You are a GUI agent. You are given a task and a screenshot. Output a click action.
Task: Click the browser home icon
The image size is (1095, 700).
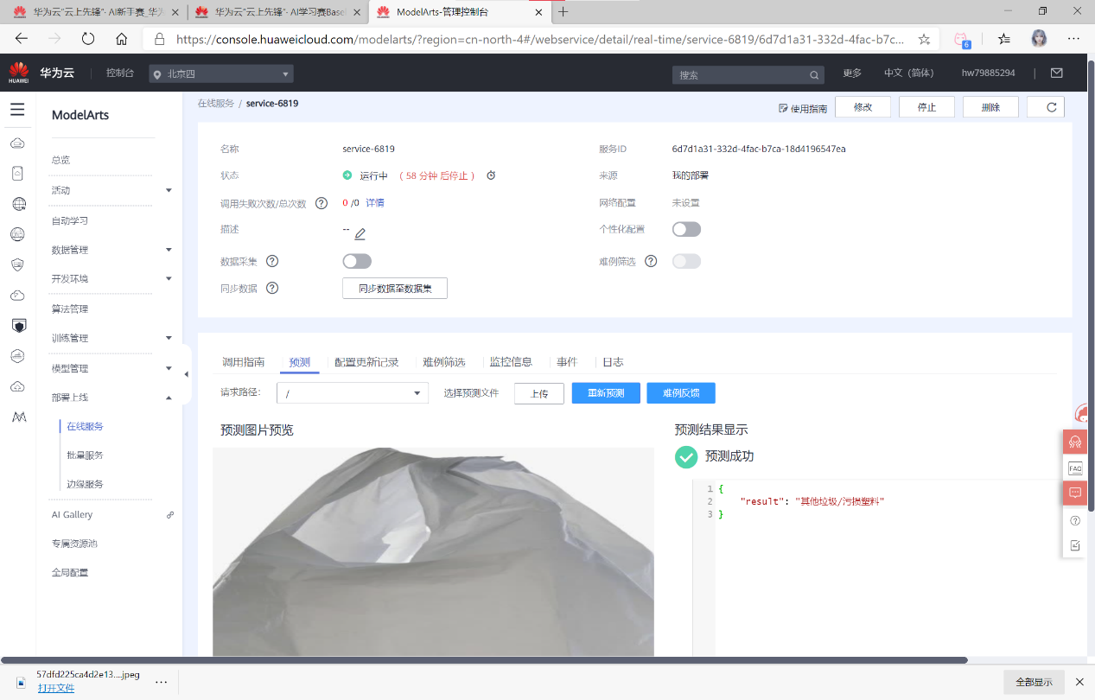(x=122, y=39)
